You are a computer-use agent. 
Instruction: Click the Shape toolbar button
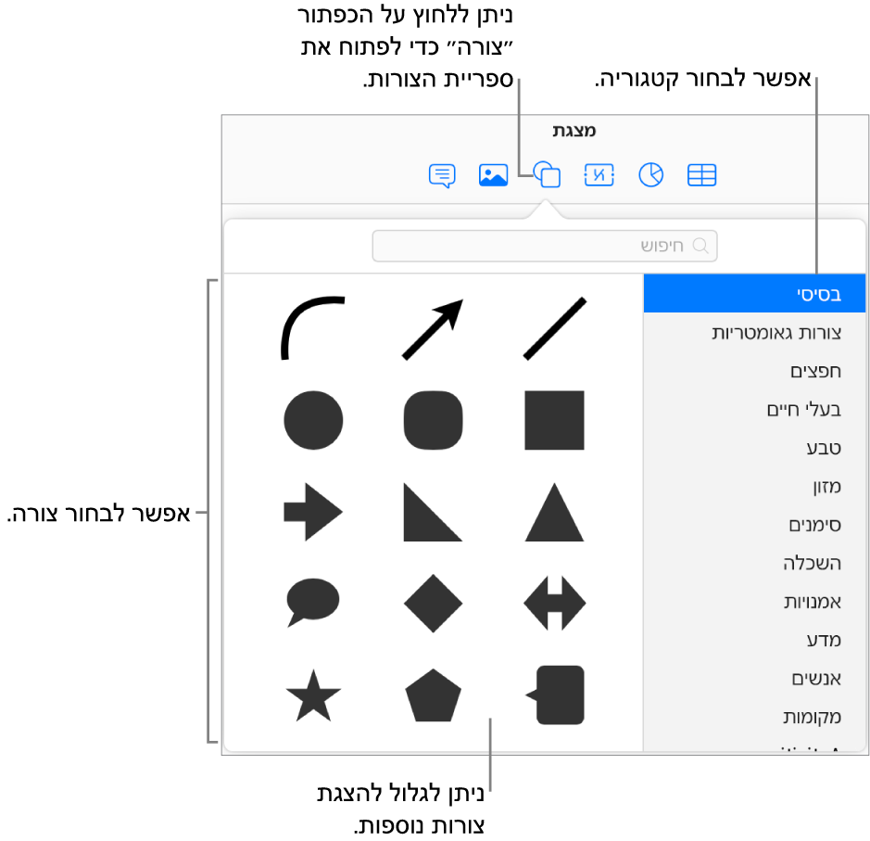547,175
